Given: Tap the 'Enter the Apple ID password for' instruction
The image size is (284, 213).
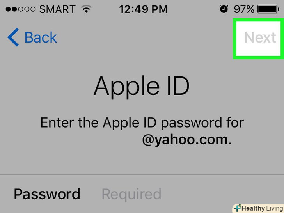Looking at the screenshot, I should click(x=142, y=123).
